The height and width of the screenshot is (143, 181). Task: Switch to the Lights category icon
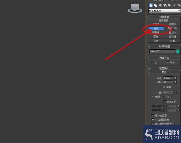coord(160,5)
